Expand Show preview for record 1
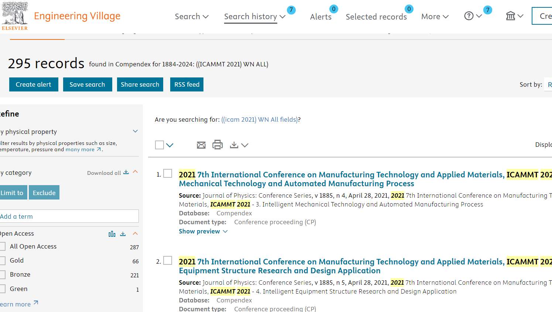The width and height of the screenshot is (552, 312). click(x=203, y=231)
